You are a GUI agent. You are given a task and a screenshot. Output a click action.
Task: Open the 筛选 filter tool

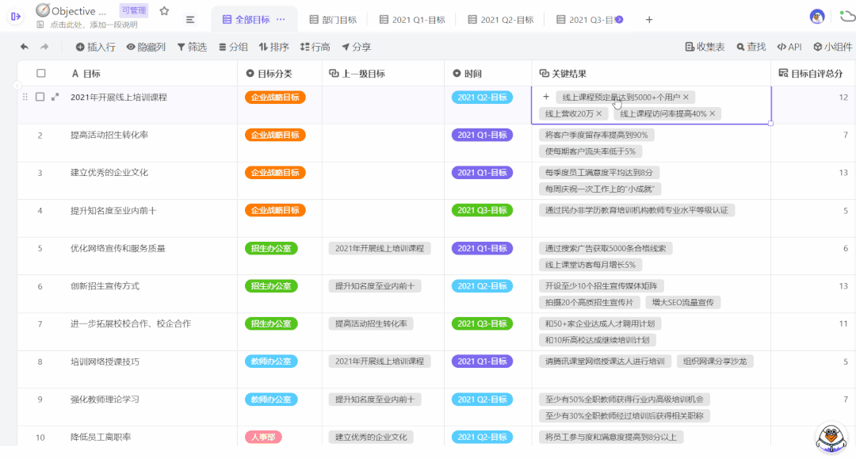click(192, 47)
